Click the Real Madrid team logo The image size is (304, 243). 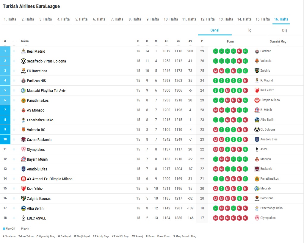click(23, 51)
